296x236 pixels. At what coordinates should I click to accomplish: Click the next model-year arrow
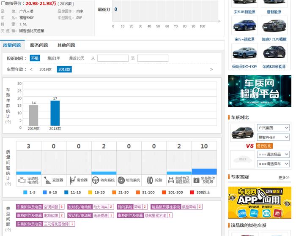coord(211,69)
